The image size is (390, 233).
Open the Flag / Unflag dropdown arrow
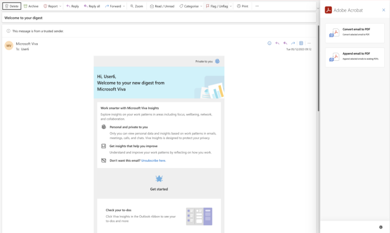pyautogui.click(x=230, y=6)
